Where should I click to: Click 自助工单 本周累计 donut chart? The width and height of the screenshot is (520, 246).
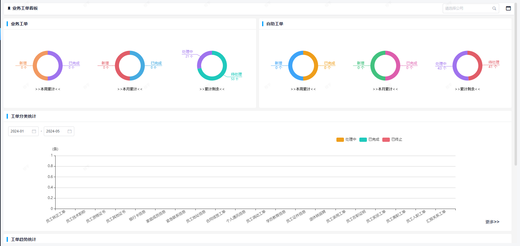coord(303,66)
